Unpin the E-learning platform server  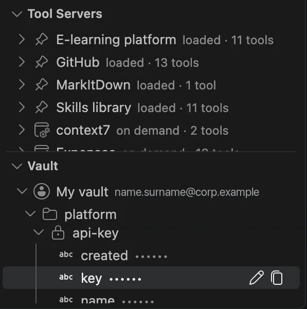[42, 39]
